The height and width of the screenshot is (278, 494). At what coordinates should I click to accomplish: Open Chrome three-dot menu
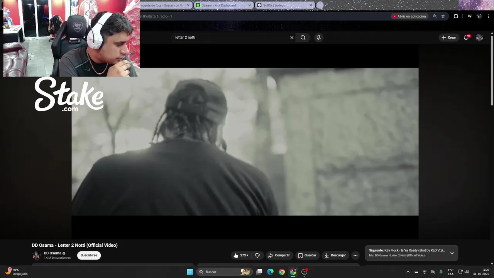pos(488,16)
